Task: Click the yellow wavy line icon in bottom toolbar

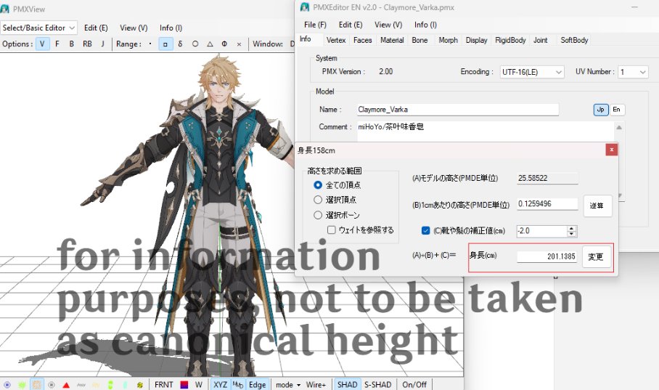Action: pyautogui.click(x=96, y=384)
